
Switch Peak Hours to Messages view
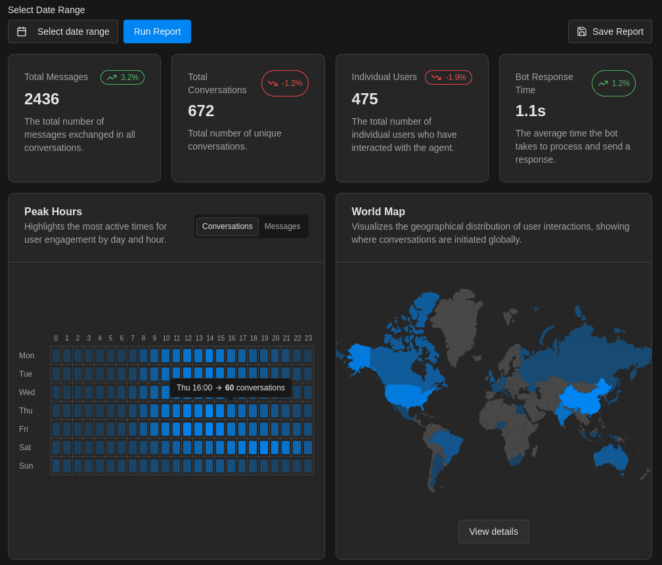[282, 226]
